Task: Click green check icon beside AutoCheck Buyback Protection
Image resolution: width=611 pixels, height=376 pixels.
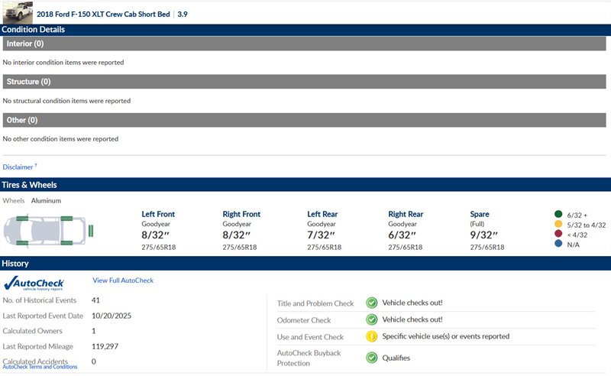Action: click(372, 357)
